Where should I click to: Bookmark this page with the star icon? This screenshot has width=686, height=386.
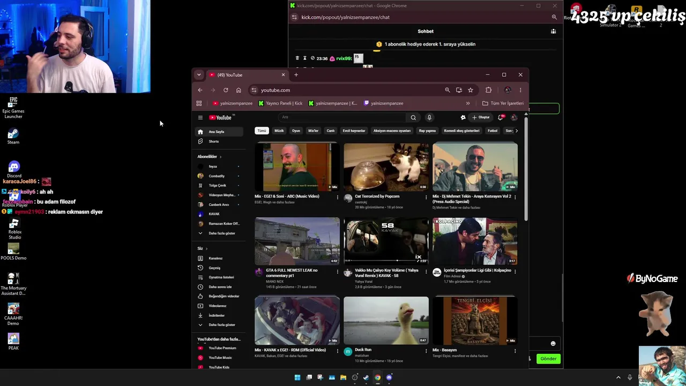tap(471, 90)
